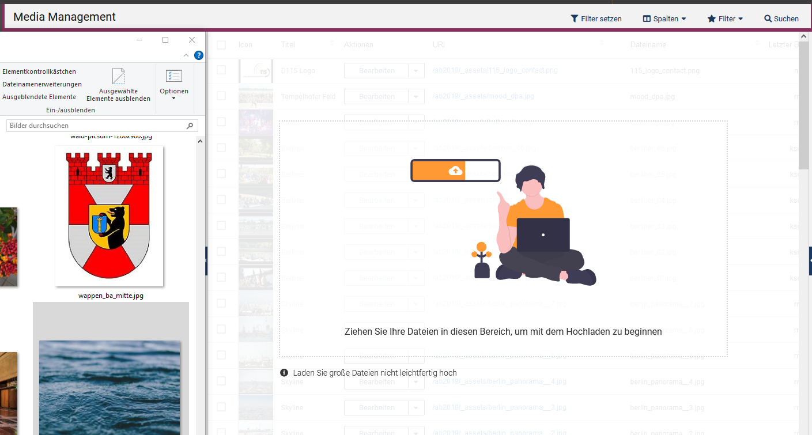Click the Spalten columns icon
Image resolution: width=812 pixels, height=435 pixels.
[645, 18]
